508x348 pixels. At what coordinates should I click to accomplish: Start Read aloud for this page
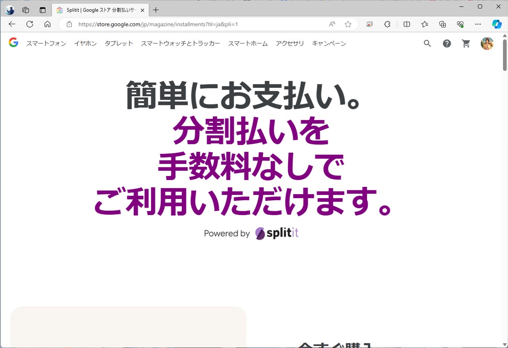pos(332,24)
